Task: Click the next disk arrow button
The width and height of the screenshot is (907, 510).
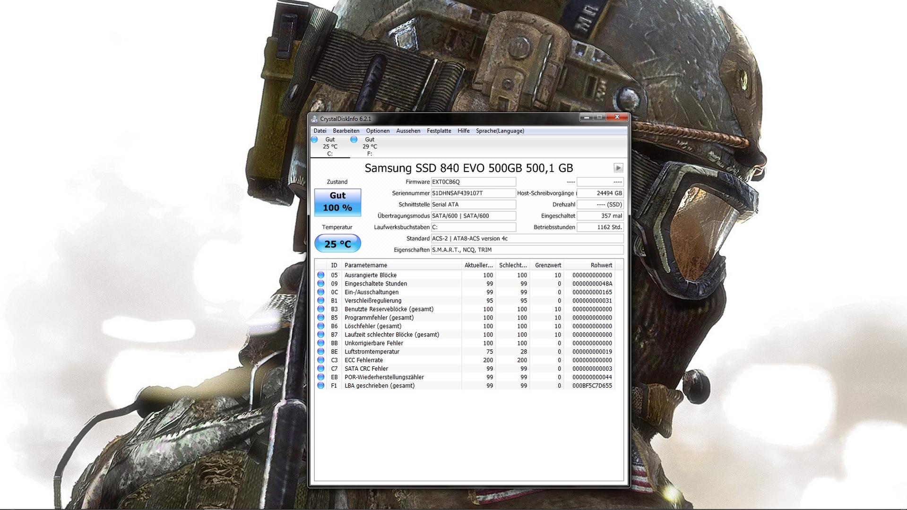Action: coord(618,168)
